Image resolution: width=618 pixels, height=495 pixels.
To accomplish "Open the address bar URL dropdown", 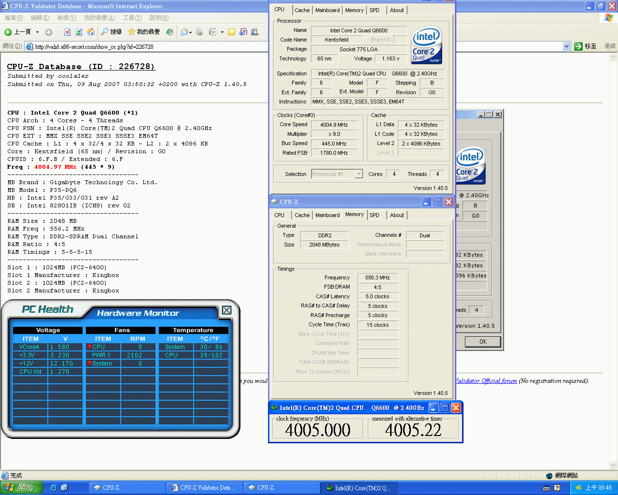I will [567, 46].
